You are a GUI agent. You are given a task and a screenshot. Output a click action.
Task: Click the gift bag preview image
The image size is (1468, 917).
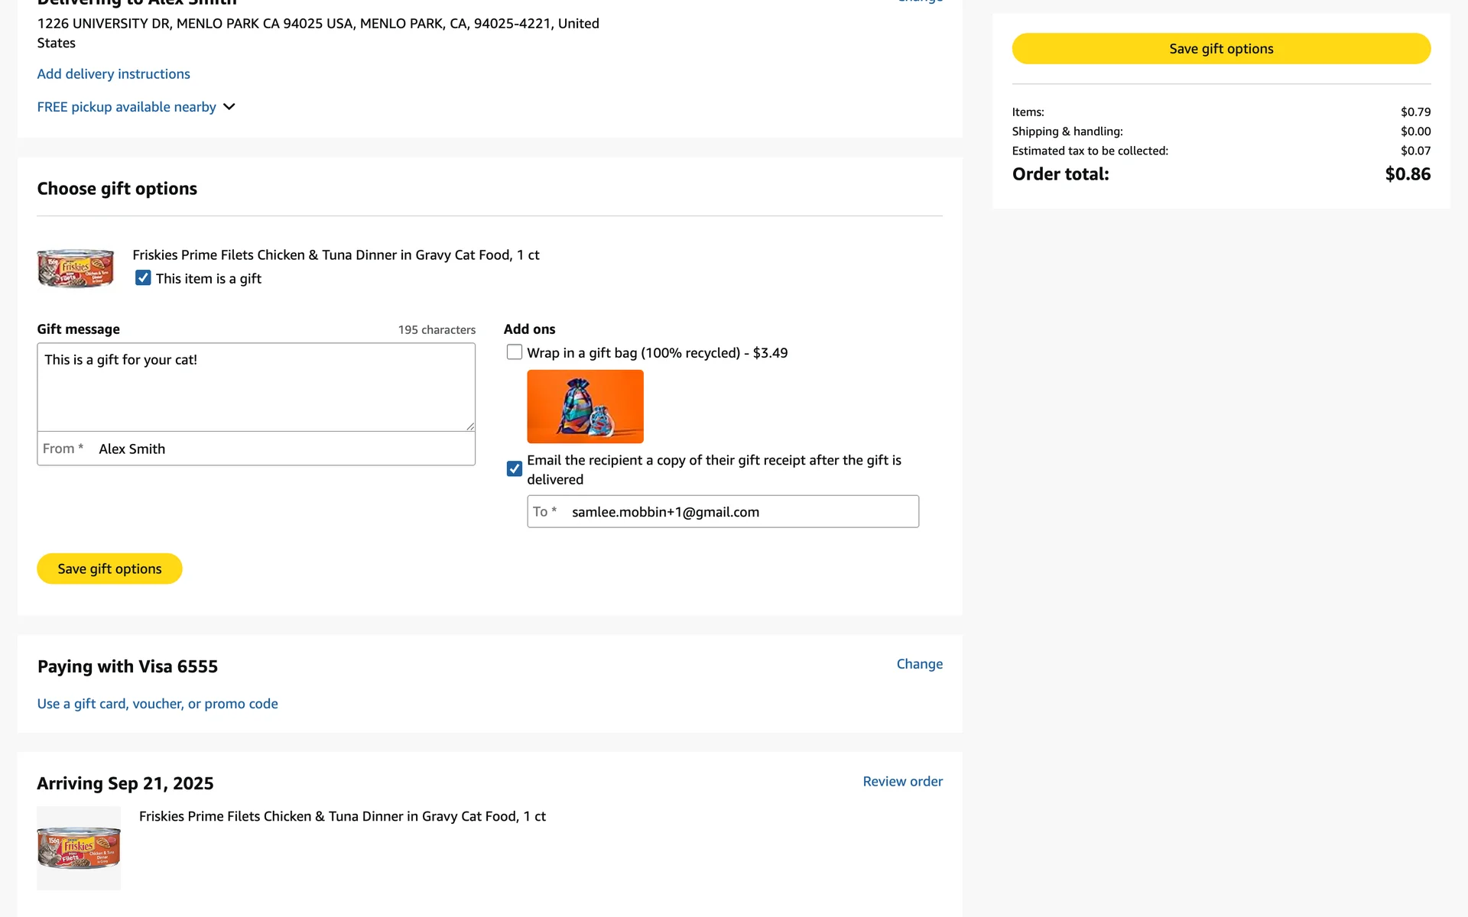[585, 407]
